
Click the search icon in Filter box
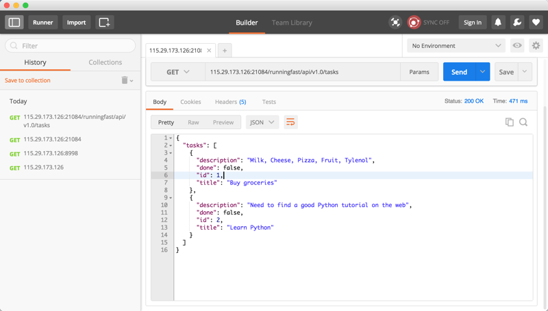click(x=14, y=46)
